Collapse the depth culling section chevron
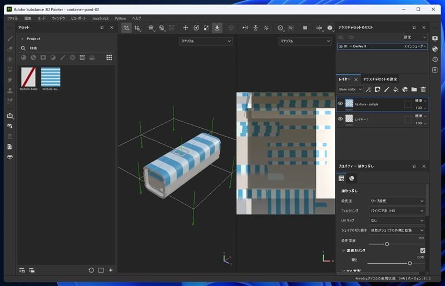 coord(343,250)
